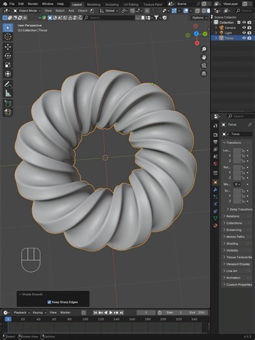Pick the Scale tool
This screenshot has width=255, height=340.
pyautogui.click(x=8, y=65)
